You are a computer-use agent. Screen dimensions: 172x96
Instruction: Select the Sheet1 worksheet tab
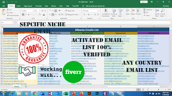click(x=16, y=86)
